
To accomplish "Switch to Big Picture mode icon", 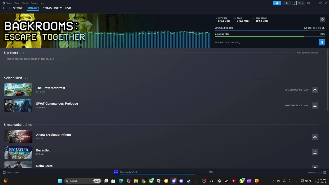I will point(308,3).
